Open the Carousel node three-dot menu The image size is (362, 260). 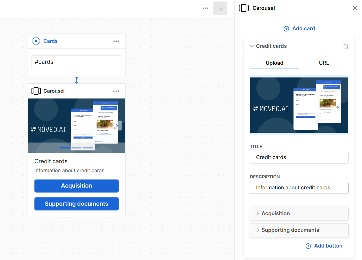click(116, 91)
